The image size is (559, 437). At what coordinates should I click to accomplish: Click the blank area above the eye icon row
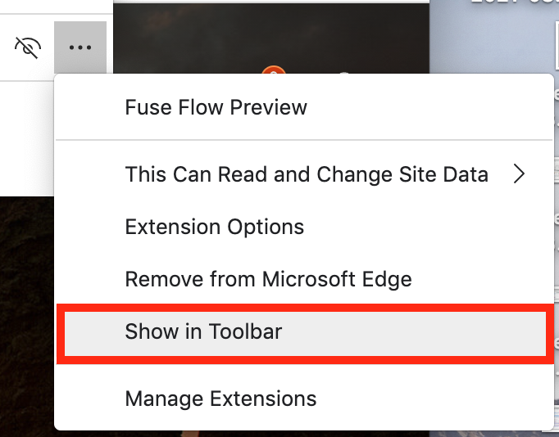point(57,7)
